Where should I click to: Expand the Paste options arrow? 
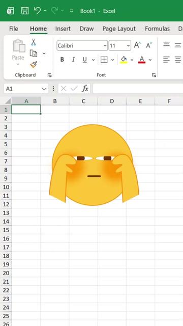tap(18, 64)
